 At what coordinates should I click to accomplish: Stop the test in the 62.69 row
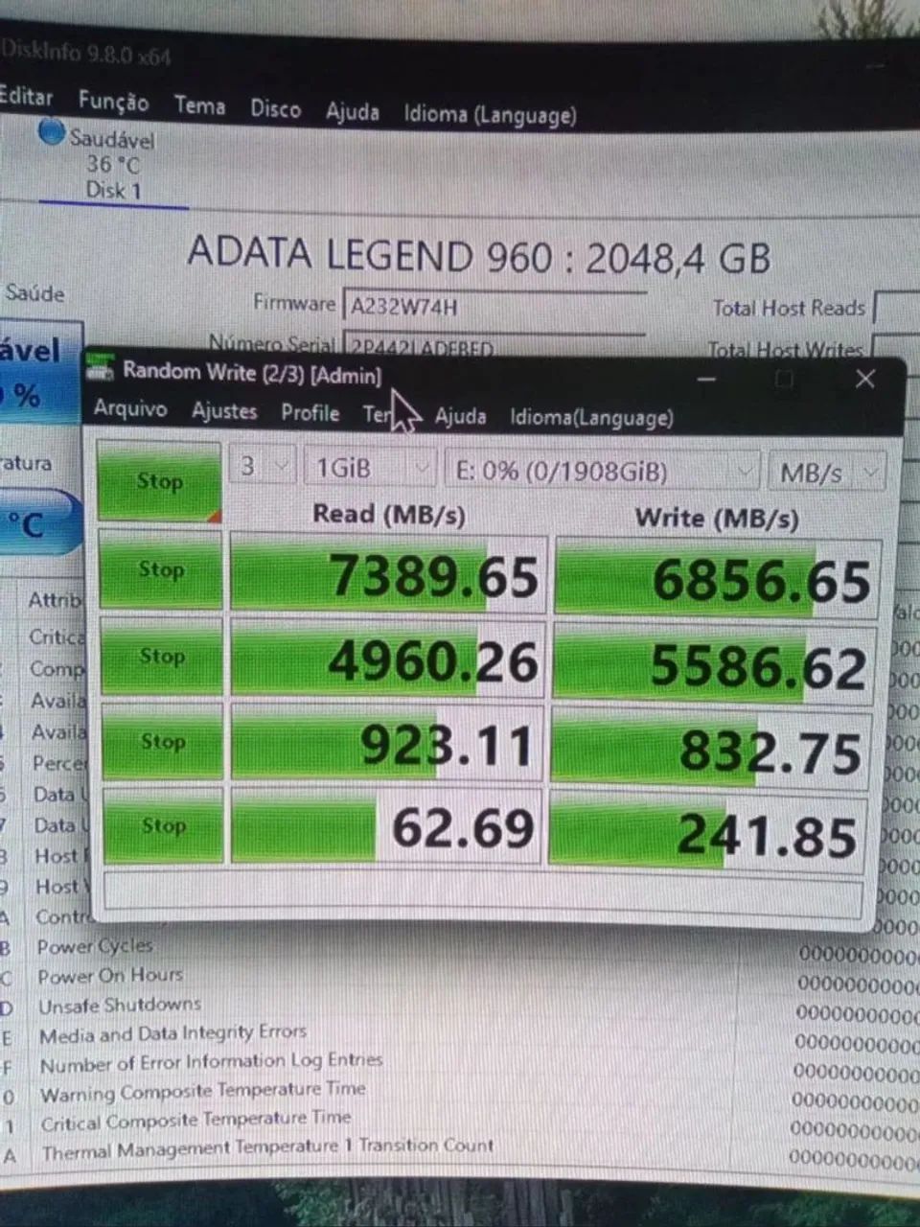pos(163,824)
